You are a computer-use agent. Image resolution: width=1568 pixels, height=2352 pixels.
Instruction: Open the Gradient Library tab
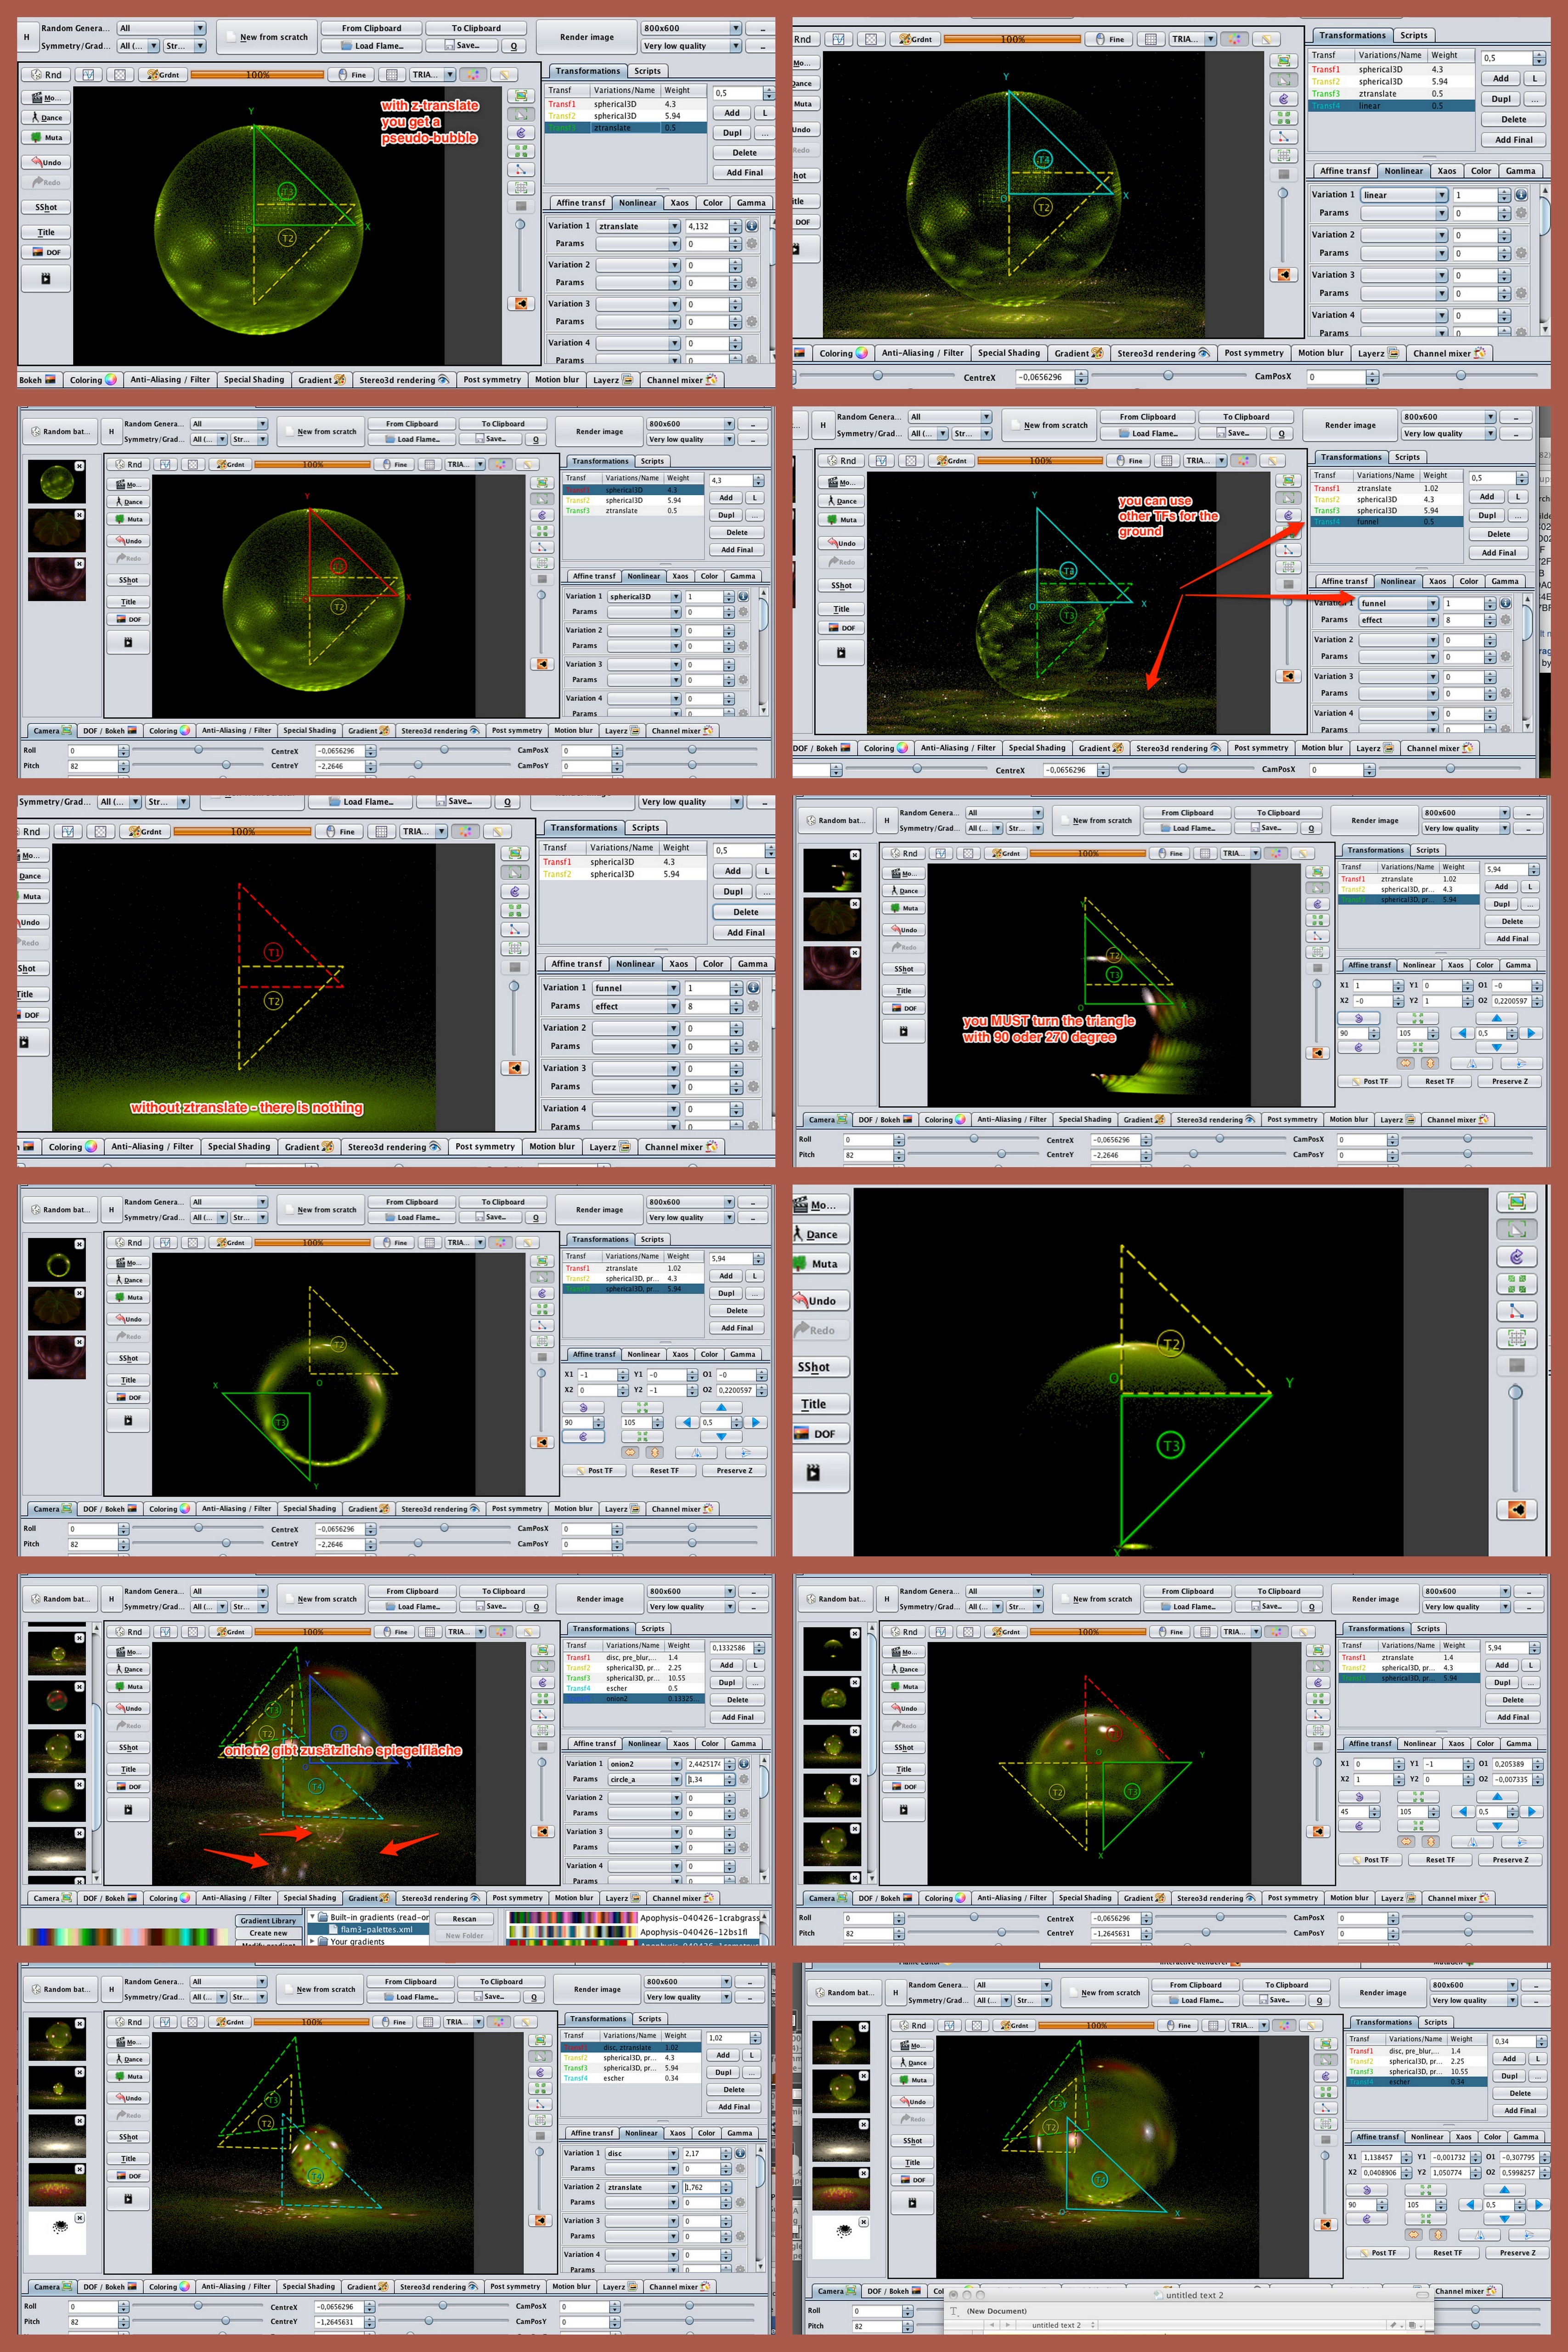coord(268,1920)
